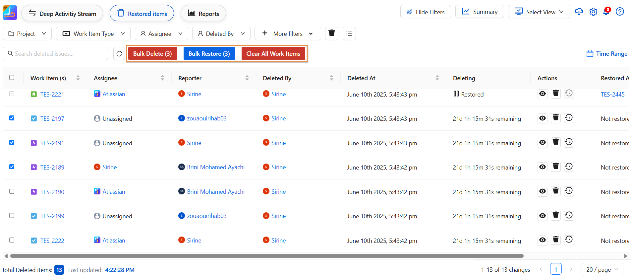Open settings via the gear icon
This screenshot has height=278, width=631.
(x=593, y=12)
